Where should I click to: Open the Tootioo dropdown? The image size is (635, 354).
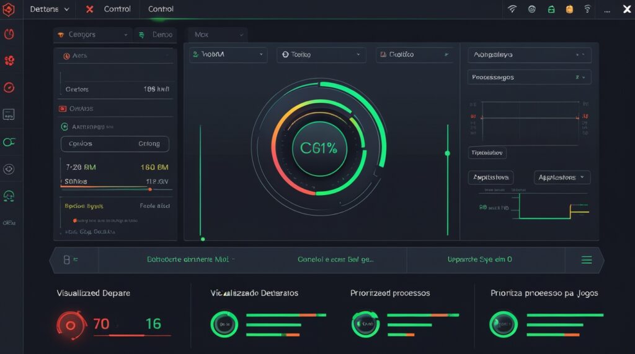point(321,54)
